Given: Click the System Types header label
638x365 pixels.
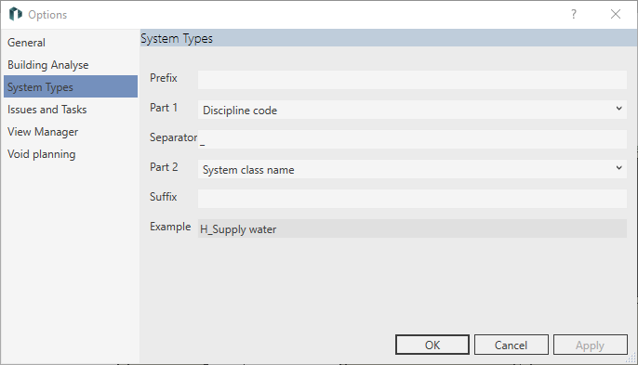Looking at the screenshot, I should pyautogui.click(x=177, y=39).
